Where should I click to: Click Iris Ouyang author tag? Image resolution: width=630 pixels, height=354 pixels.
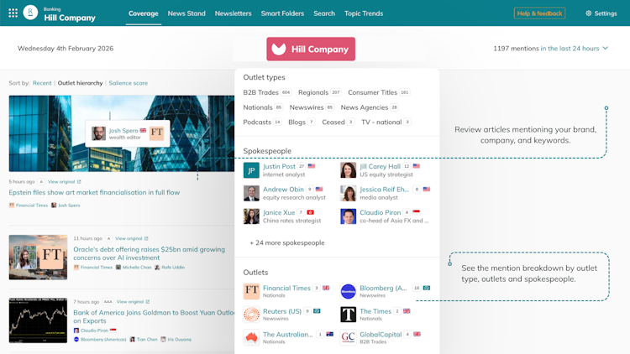point(176,340)
